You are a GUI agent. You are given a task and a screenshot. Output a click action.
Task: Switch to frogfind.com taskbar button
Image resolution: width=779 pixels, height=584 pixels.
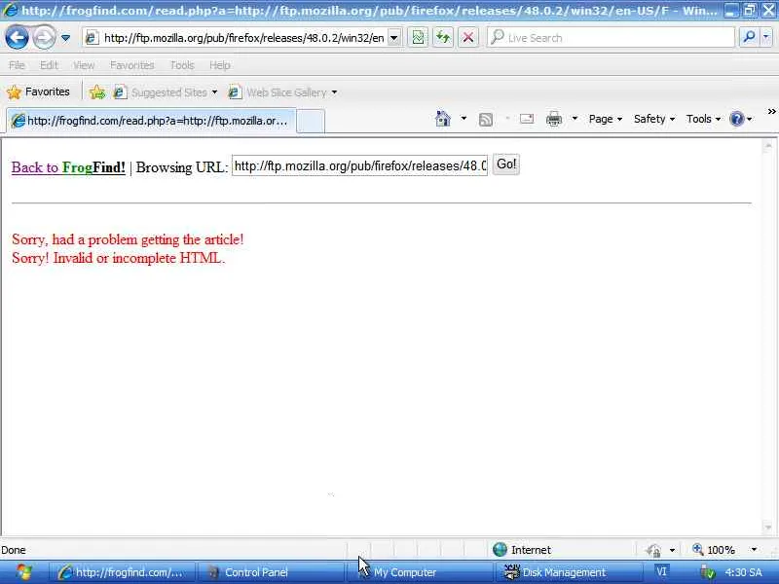click(x=121, y=572)
